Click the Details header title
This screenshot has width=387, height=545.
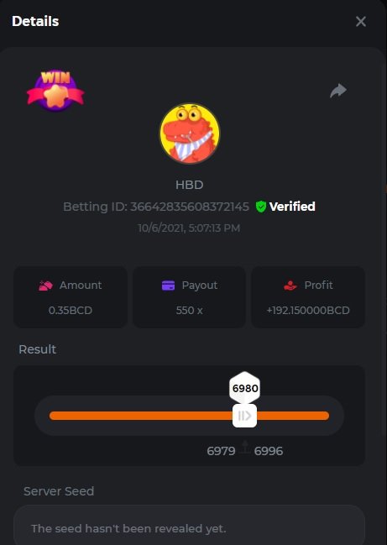pos(35,21)
